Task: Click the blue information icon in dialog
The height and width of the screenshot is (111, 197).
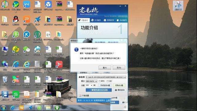Action: [x=76, y=50]
